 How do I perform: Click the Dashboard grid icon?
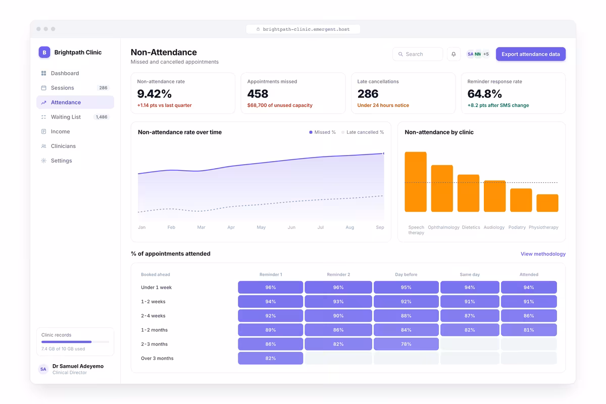pos(43,73)
